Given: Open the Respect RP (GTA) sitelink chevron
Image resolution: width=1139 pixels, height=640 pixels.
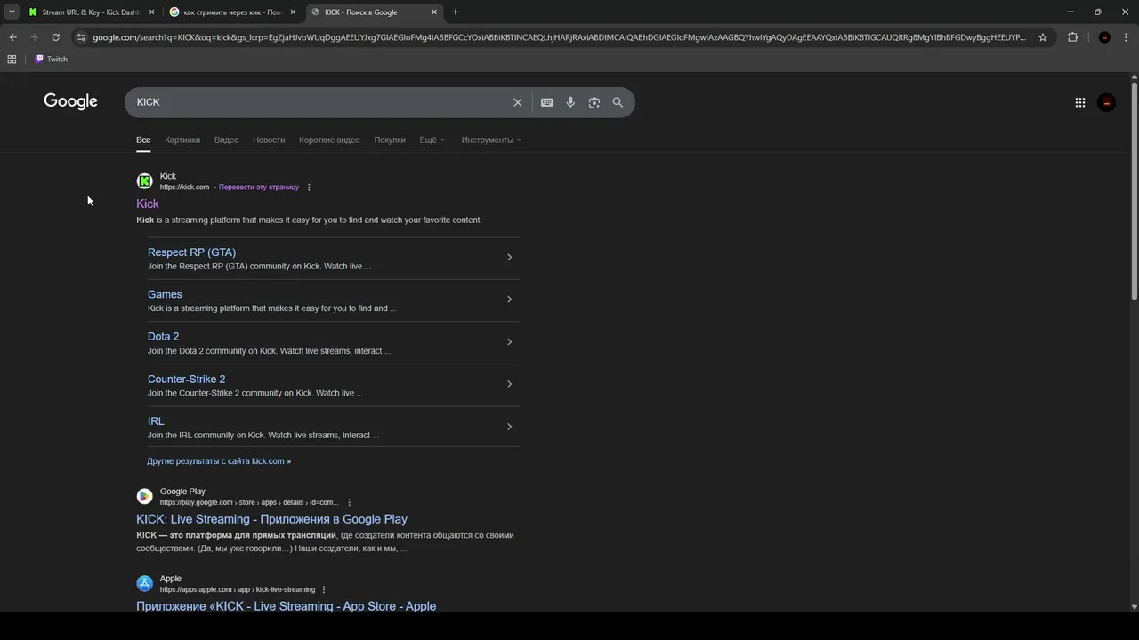Looking at the screenshot, I should (x=509, y=258).
